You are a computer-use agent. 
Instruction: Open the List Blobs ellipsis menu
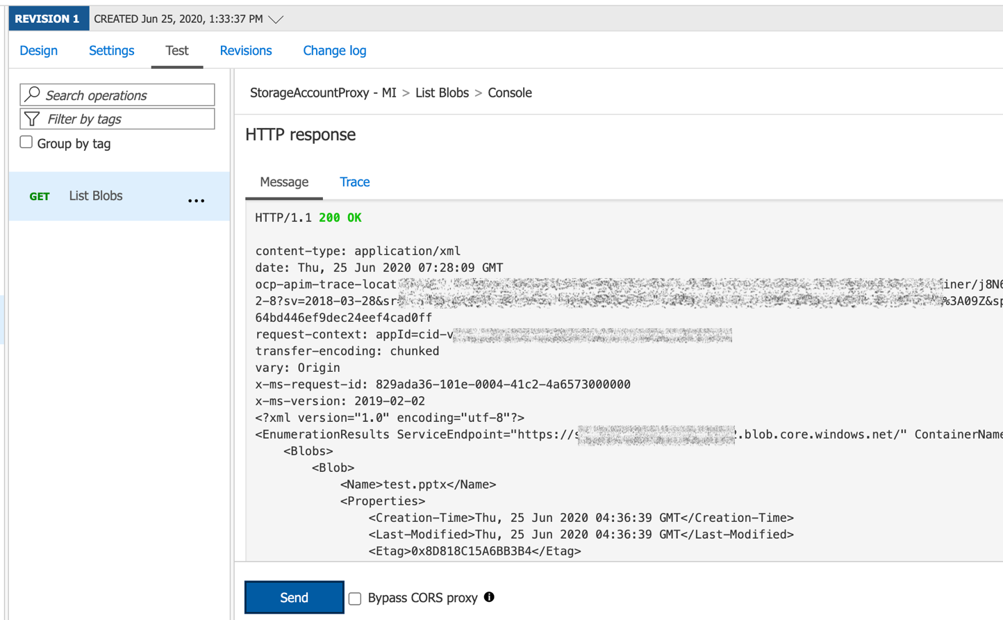point(197,200)
